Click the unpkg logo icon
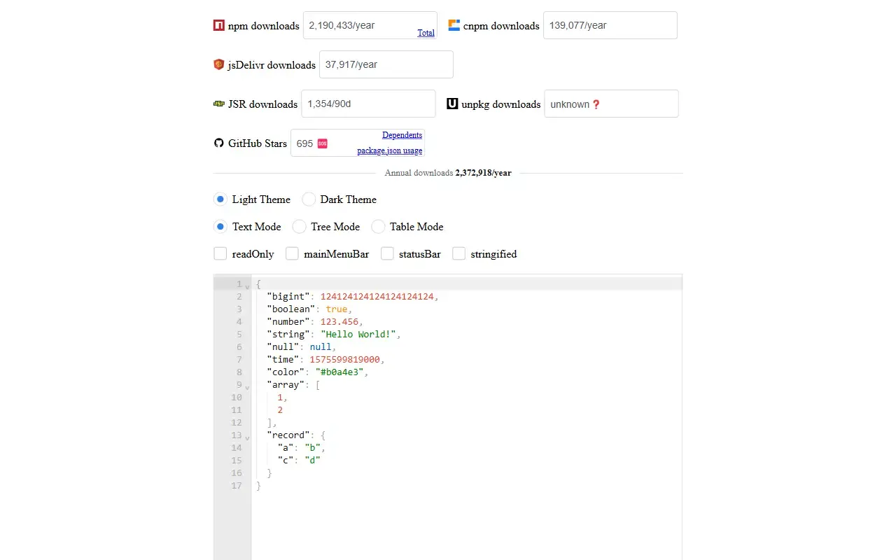 (x=452, y=104)
